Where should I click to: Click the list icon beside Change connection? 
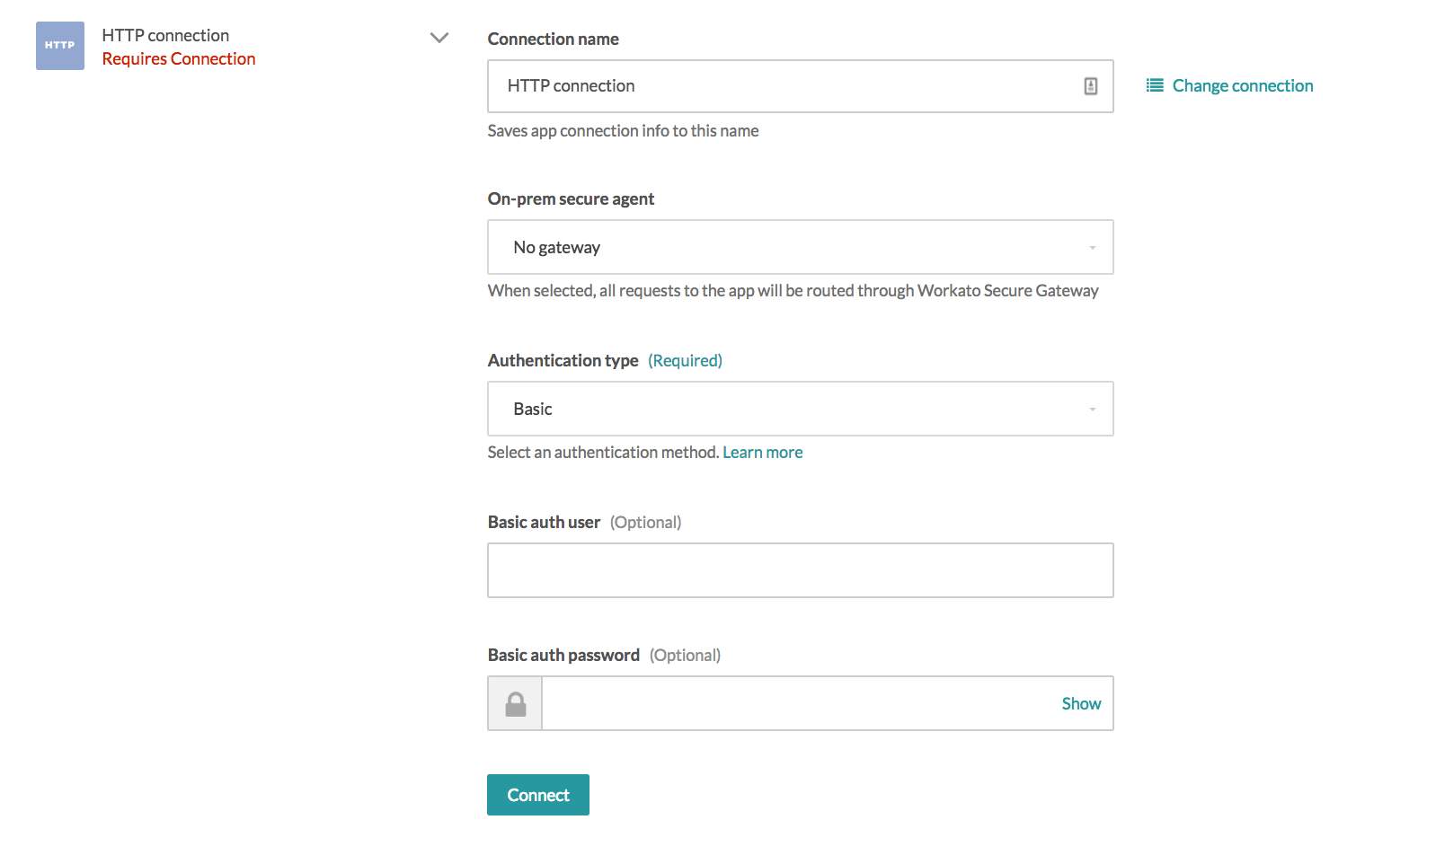(1153, 84)
